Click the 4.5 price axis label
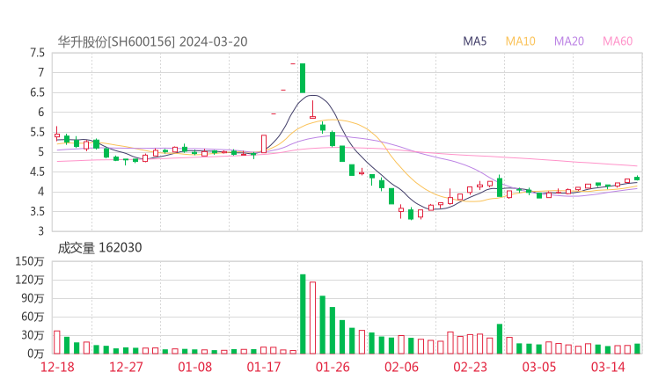Image resolution: width=651 pixels, height=387 pixels. tap(37, 172)
